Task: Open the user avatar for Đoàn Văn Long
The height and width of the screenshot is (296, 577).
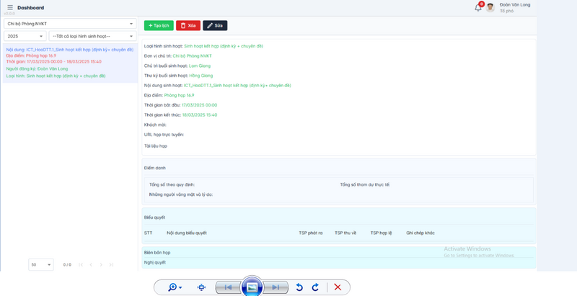Action: point(490,8)
